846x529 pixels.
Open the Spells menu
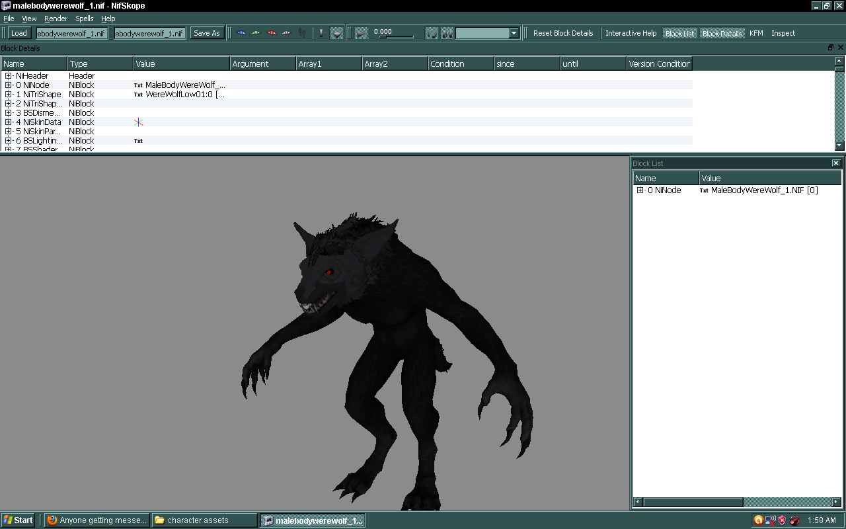(84, 19)
